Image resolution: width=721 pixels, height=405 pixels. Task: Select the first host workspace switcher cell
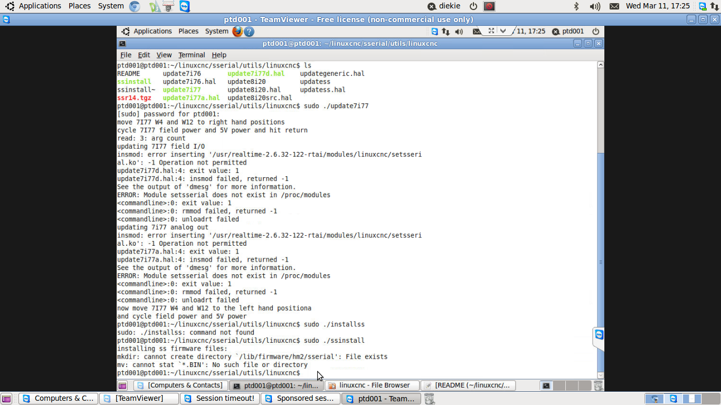(x=656, y=399)
